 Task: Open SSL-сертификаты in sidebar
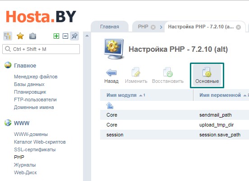coord(35,149)
